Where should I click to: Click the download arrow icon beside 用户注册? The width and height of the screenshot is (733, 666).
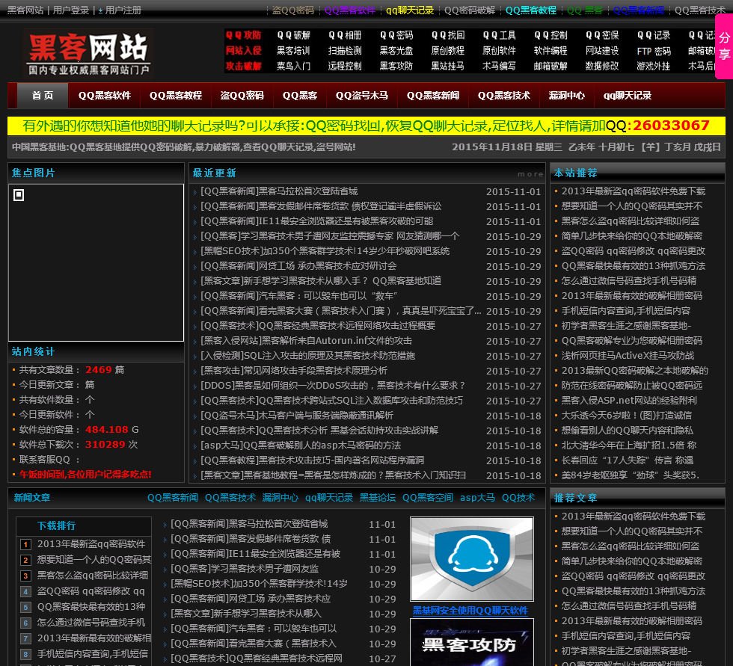(100, 10)
